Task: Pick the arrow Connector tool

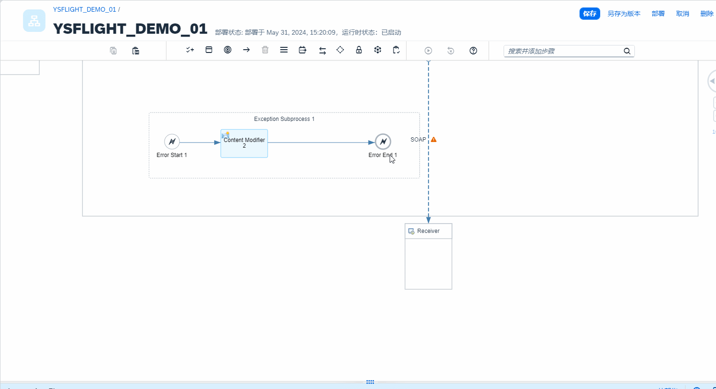Action: click(x=246, y=50)
